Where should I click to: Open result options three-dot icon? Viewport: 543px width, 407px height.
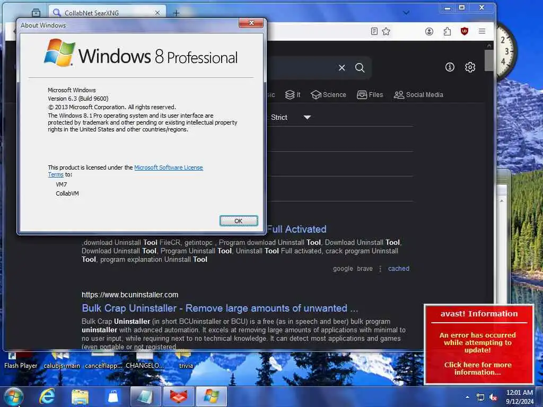[x=380, y=269]
